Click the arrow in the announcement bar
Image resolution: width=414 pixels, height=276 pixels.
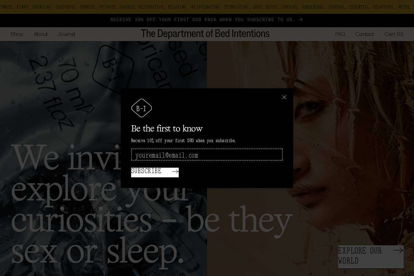[x=300, y=20]
